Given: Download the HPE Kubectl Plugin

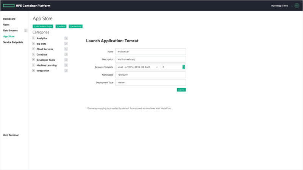Looking at the screenshot, I should click(43, 26).
